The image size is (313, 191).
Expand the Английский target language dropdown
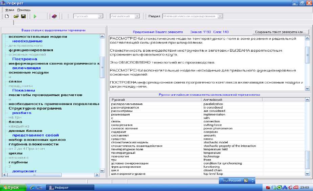(137, 16)
